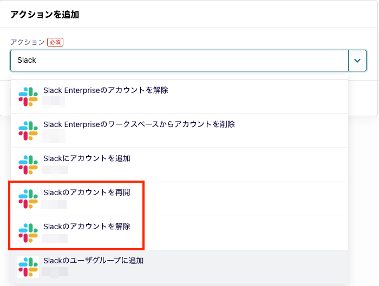
Task: Select 'Slack Enterpriseのアカウントを解除' option
Action: [179, 97]
